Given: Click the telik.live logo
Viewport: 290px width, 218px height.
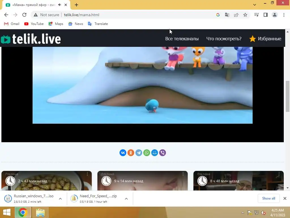Looking at the screenshot, I should click(31, 39).
